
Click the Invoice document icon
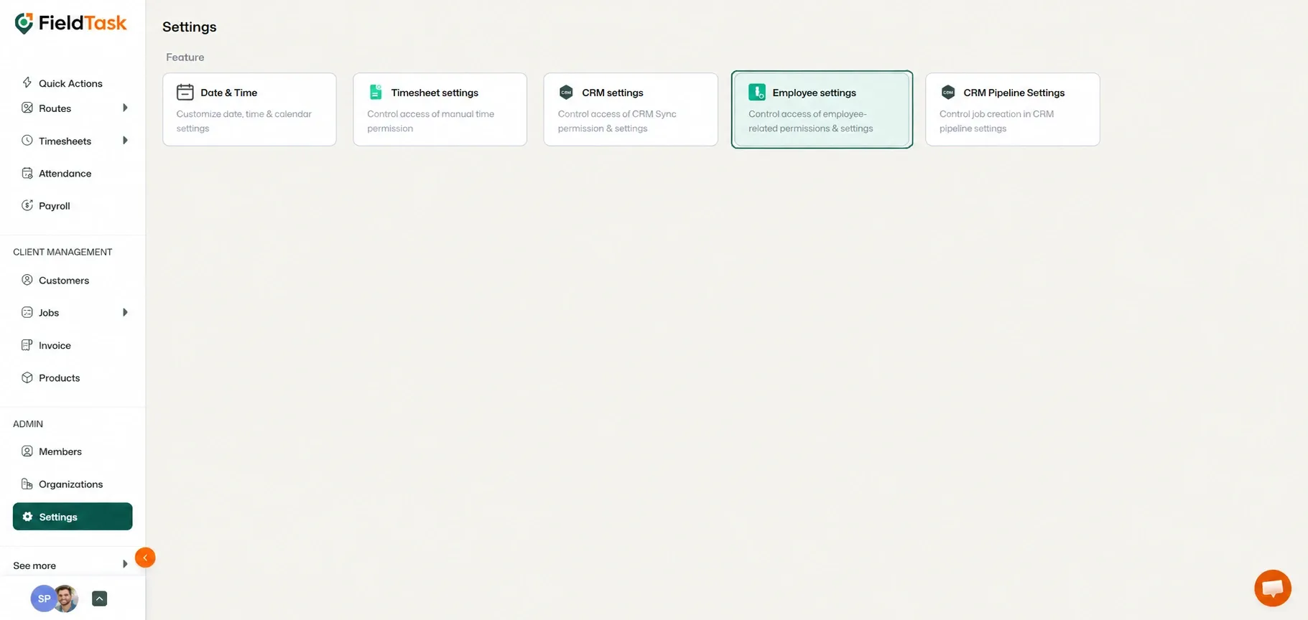tap(27, 345)
